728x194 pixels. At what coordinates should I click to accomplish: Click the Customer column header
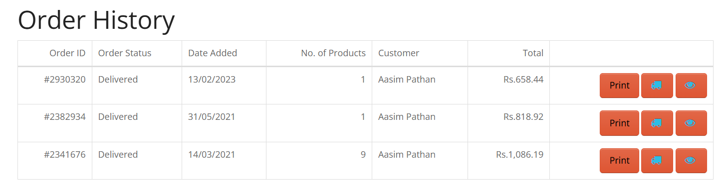[399, 53]
